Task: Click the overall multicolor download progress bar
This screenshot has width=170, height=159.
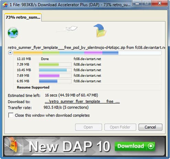Action: tap(87, 53)
